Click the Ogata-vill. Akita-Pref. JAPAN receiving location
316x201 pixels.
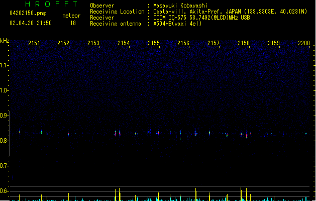coord(230,12)
